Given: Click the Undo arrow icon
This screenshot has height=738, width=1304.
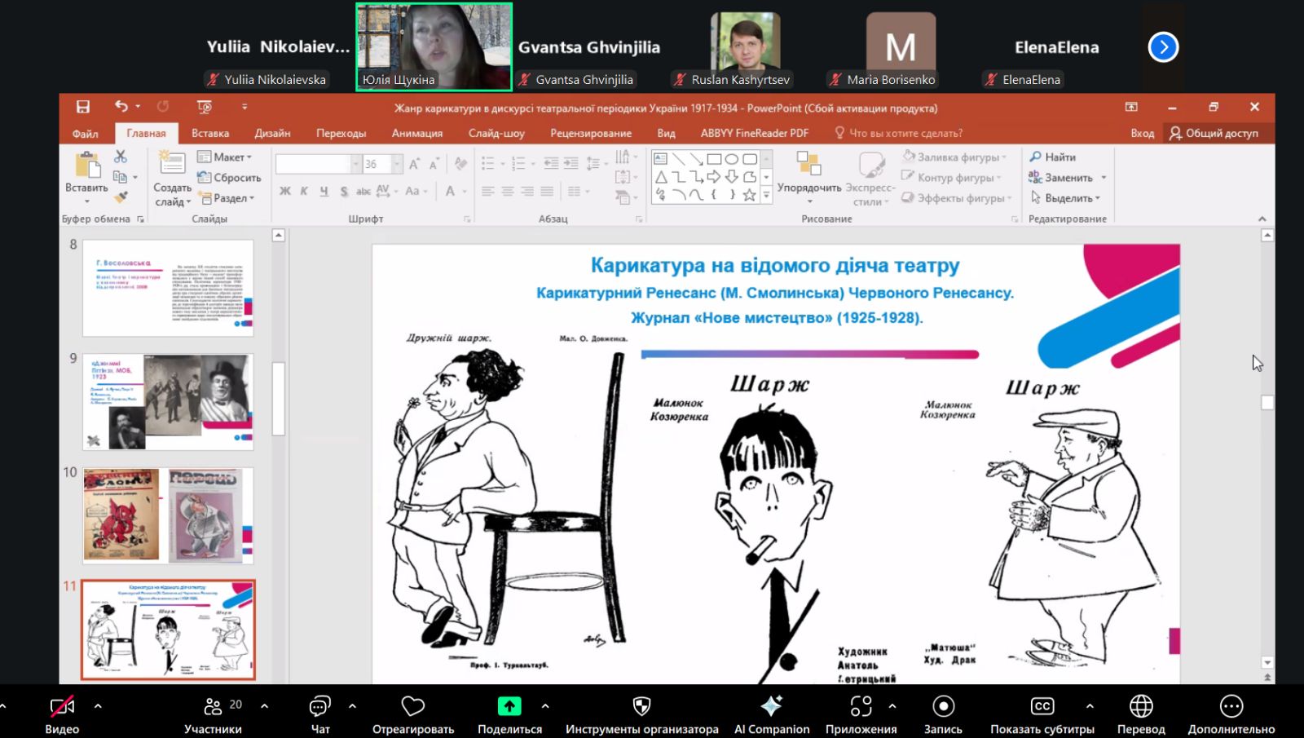Looking at the screenshot, I should (121, 106).
